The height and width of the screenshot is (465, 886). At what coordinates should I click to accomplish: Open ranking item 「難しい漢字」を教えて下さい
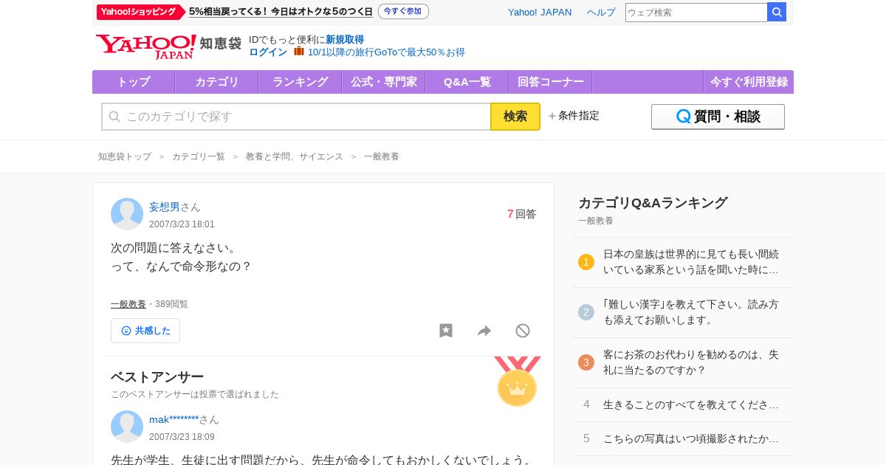(691, 312)
